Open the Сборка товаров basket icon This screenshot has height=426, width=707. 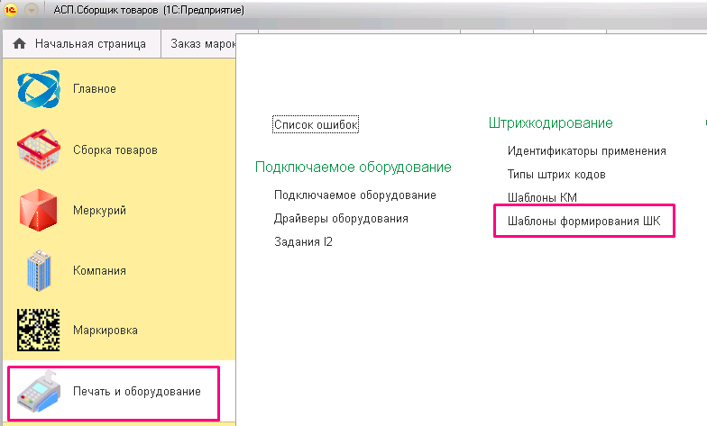[x=38, y=150]
